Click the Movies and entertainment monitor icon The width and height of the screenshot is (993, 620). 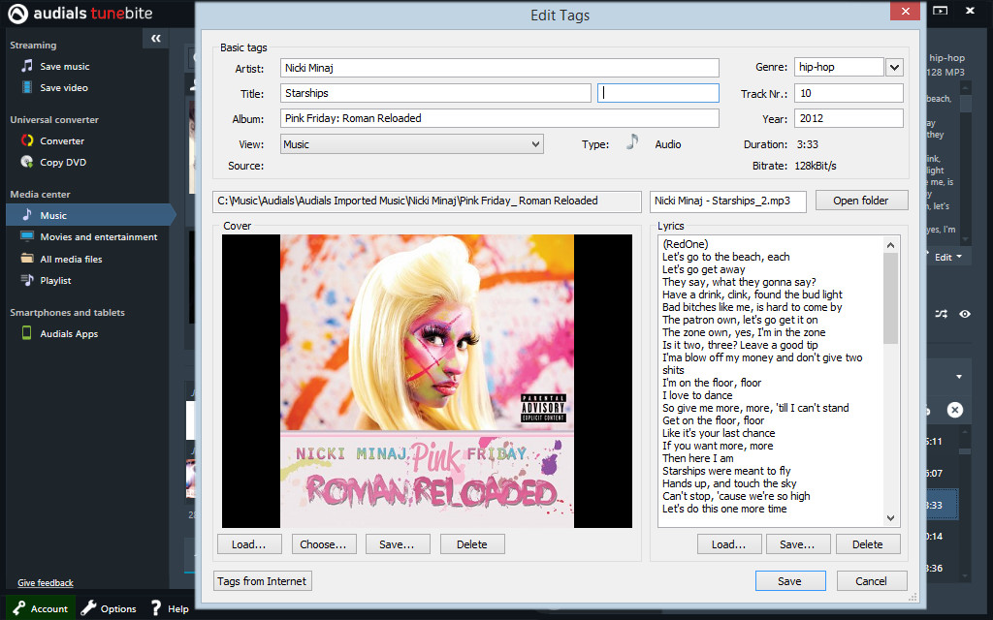[26, 236]
